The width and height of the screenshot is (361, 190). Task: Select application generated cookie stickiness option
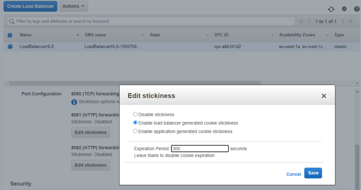(135, 131)
